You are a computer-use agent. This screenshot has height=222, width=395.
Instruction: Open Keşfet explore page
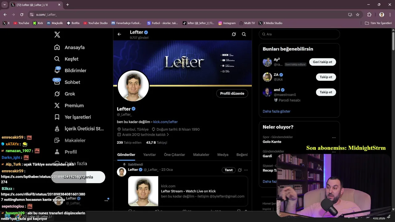click(66, 59)
